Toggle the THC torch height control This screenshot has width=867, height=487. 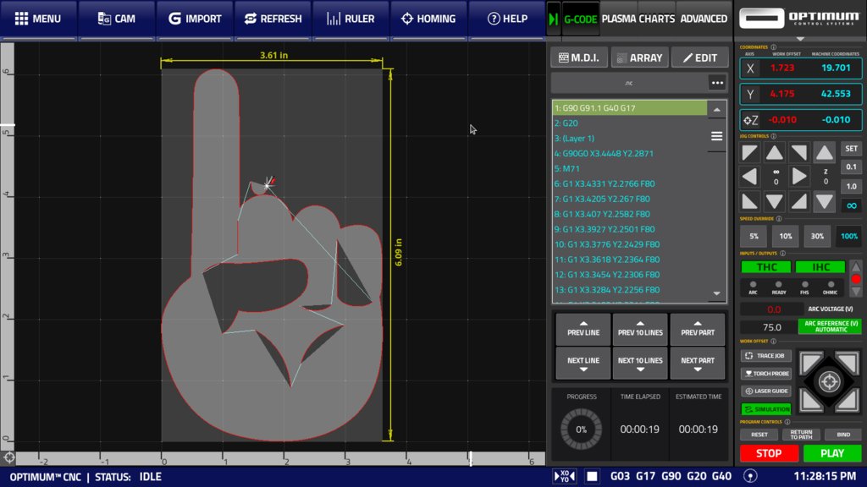coord(765,267)
